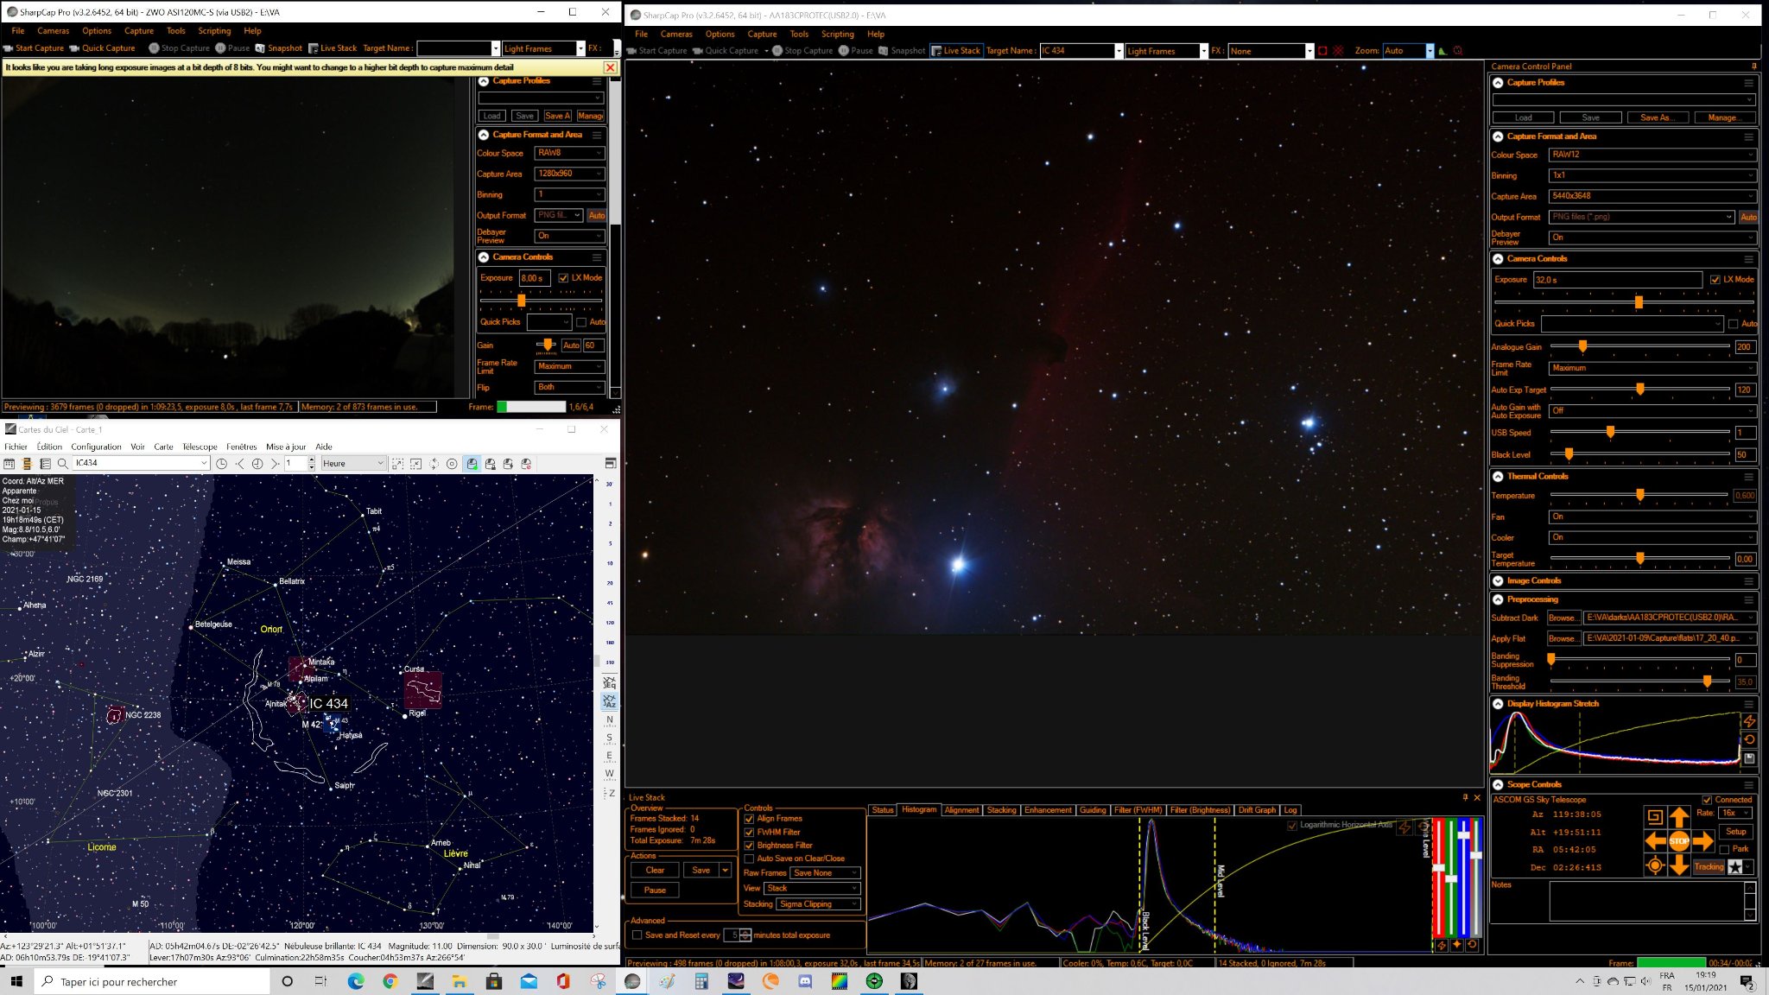Open the Drift Graph tab
Screen dimensions: 1769x995
pos(1257,810)
